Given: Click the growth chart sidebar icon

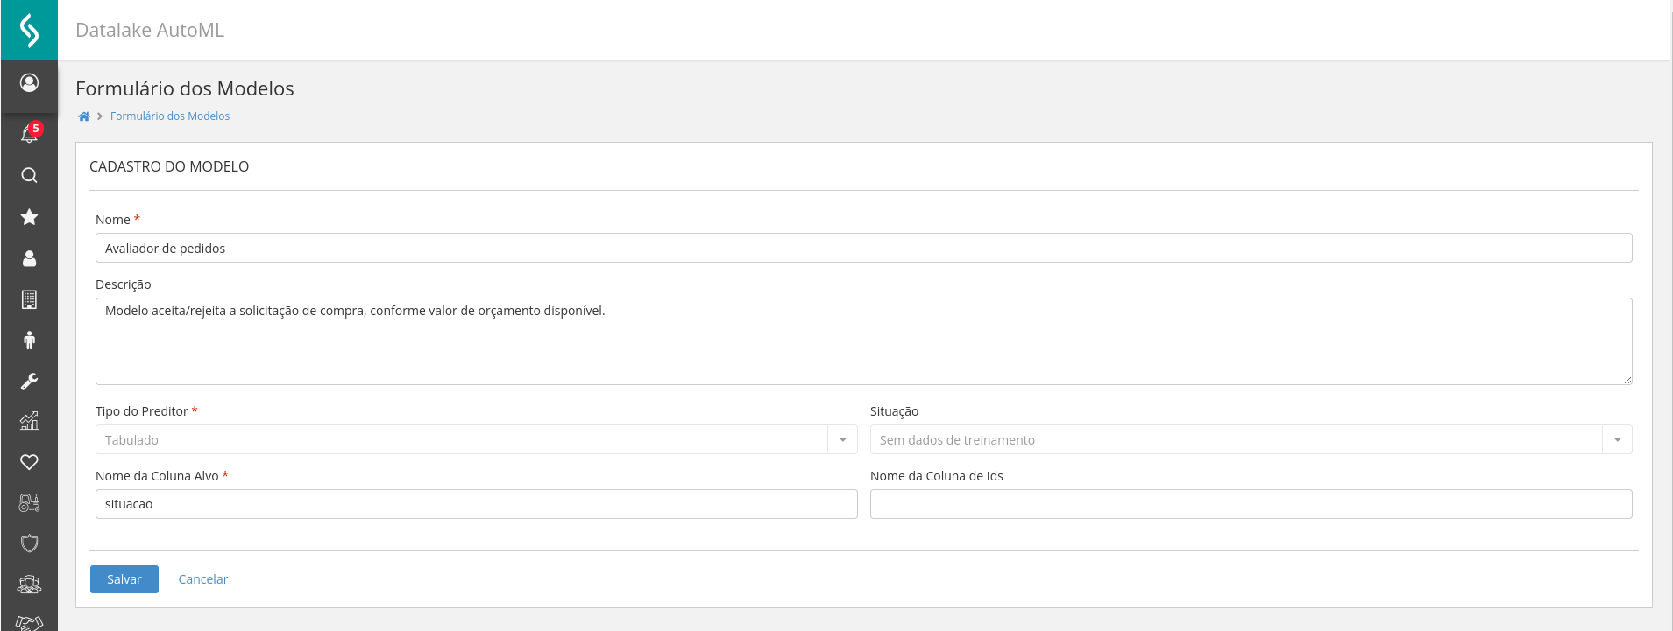Looking at the screenshot, I should tap(29, 421).
